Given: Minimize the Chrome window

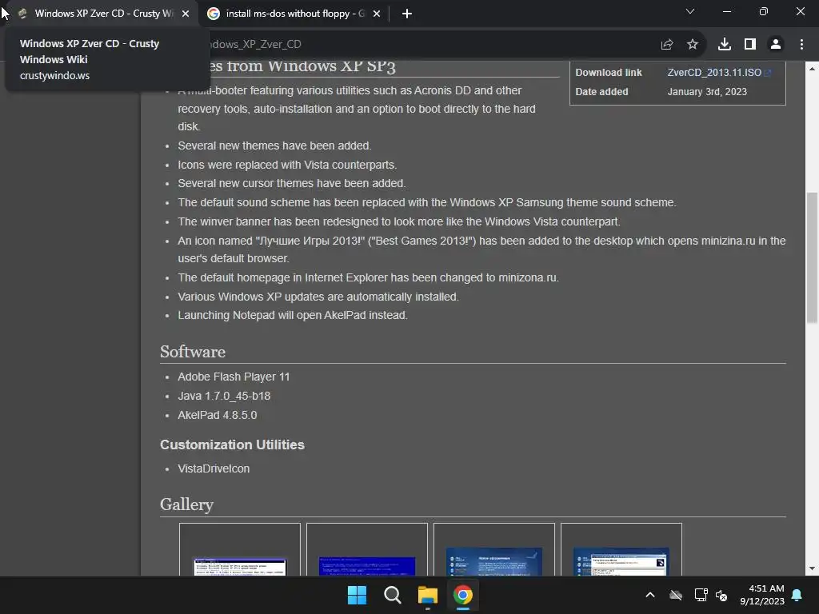Looking at the screenshot, I should click(x=726, y=11).
